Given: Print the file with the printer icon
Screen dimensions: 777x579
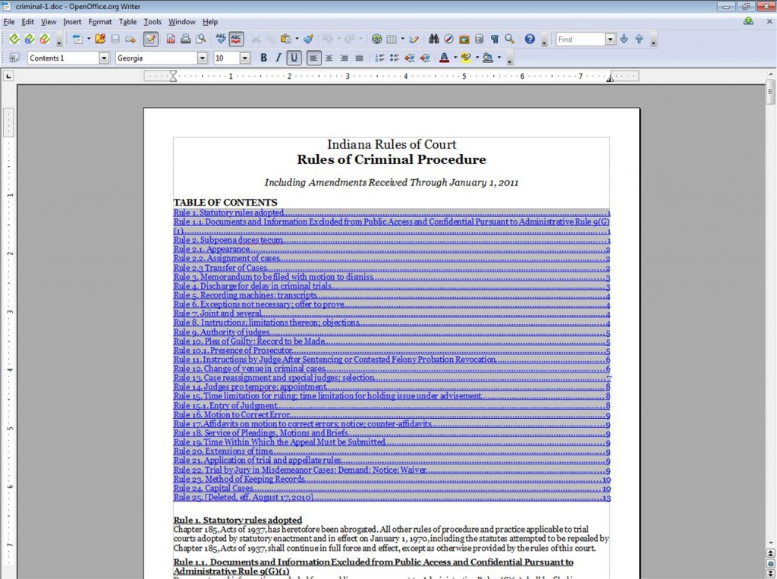Looking at the screenshot, I should click(x=185, y=39).
